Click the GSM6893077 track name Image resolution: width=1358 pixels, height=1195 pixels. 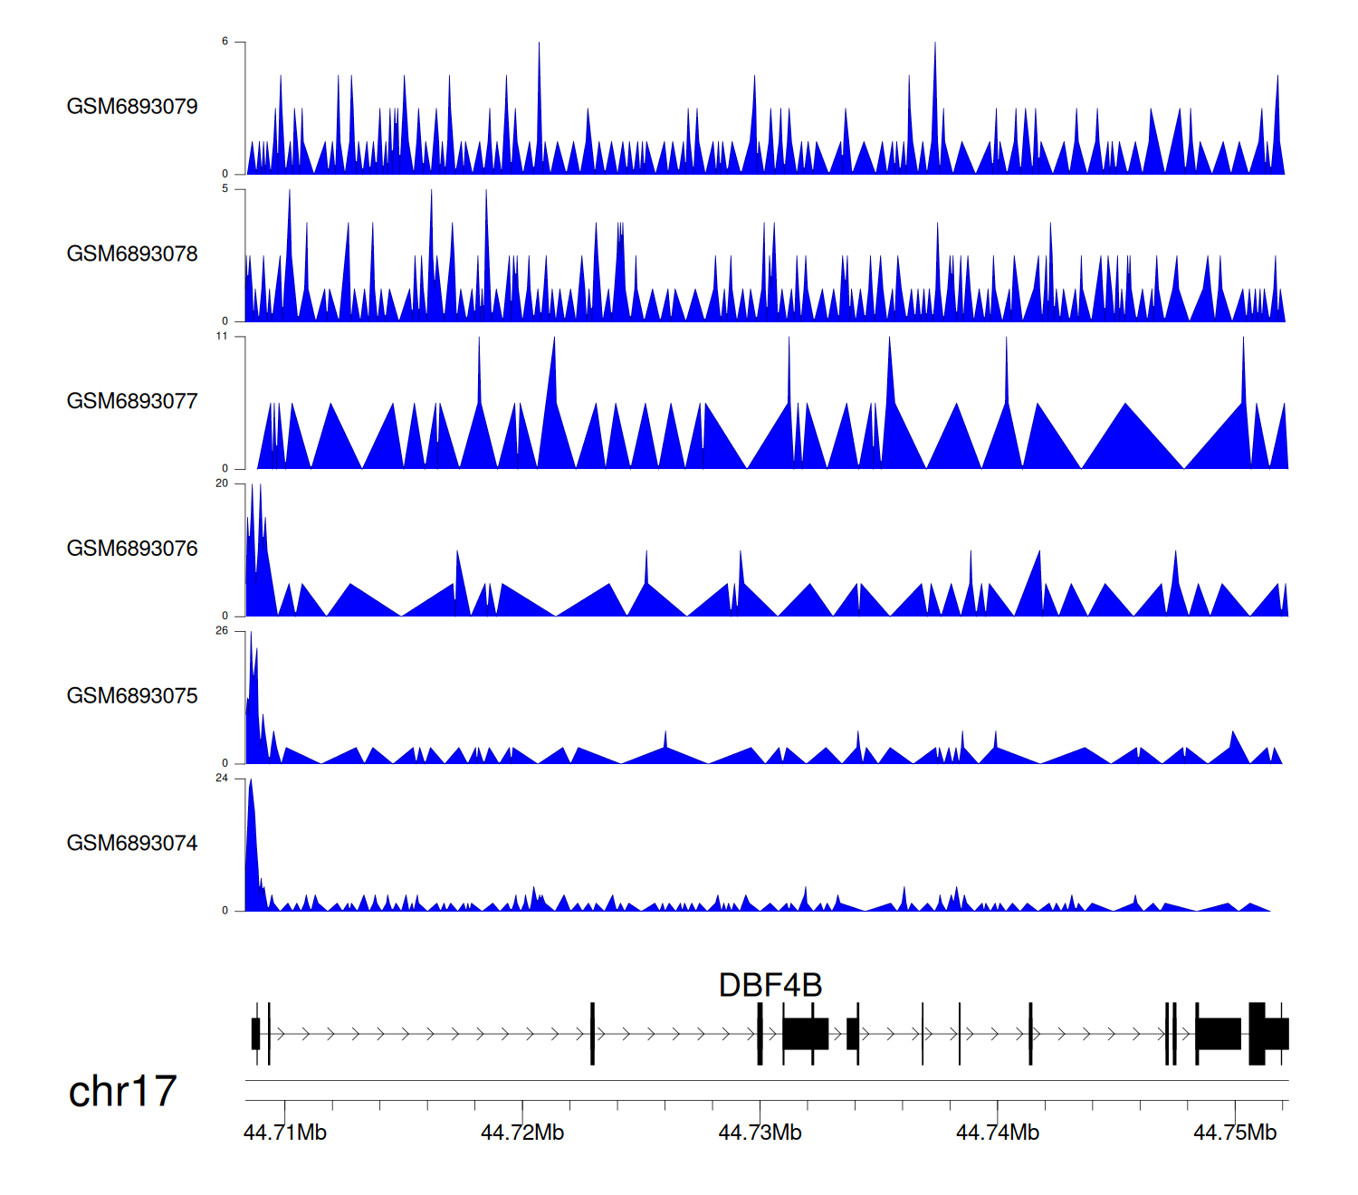click(x=132, y=402)
